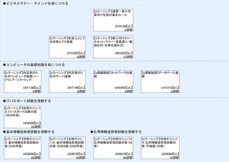Select the 基本情報技術者試験を受験する heading

tap(28, 132)
